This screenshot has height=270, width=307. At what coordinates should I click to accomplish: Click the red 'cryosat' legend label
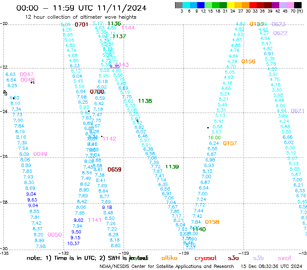click(x=206, y=258)
